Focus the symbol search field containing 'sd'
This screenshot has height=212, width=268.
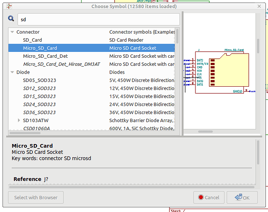99,20
